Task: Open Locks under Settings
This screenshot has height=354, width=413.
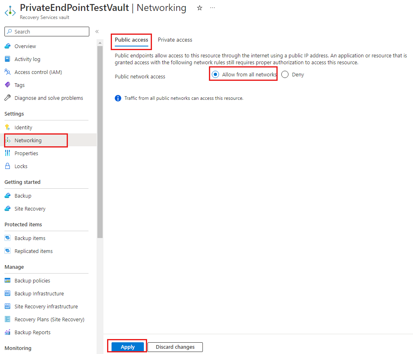Action: (x=21, y=166)
